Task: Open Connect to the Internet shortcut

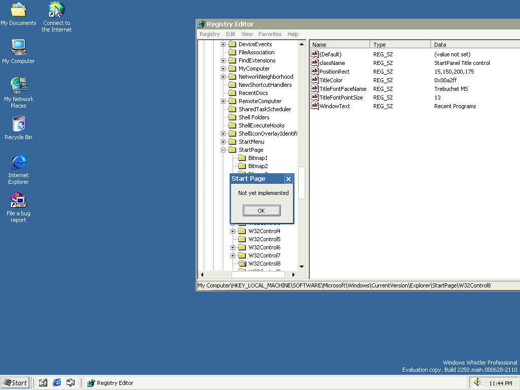Action: pos(57,17)
